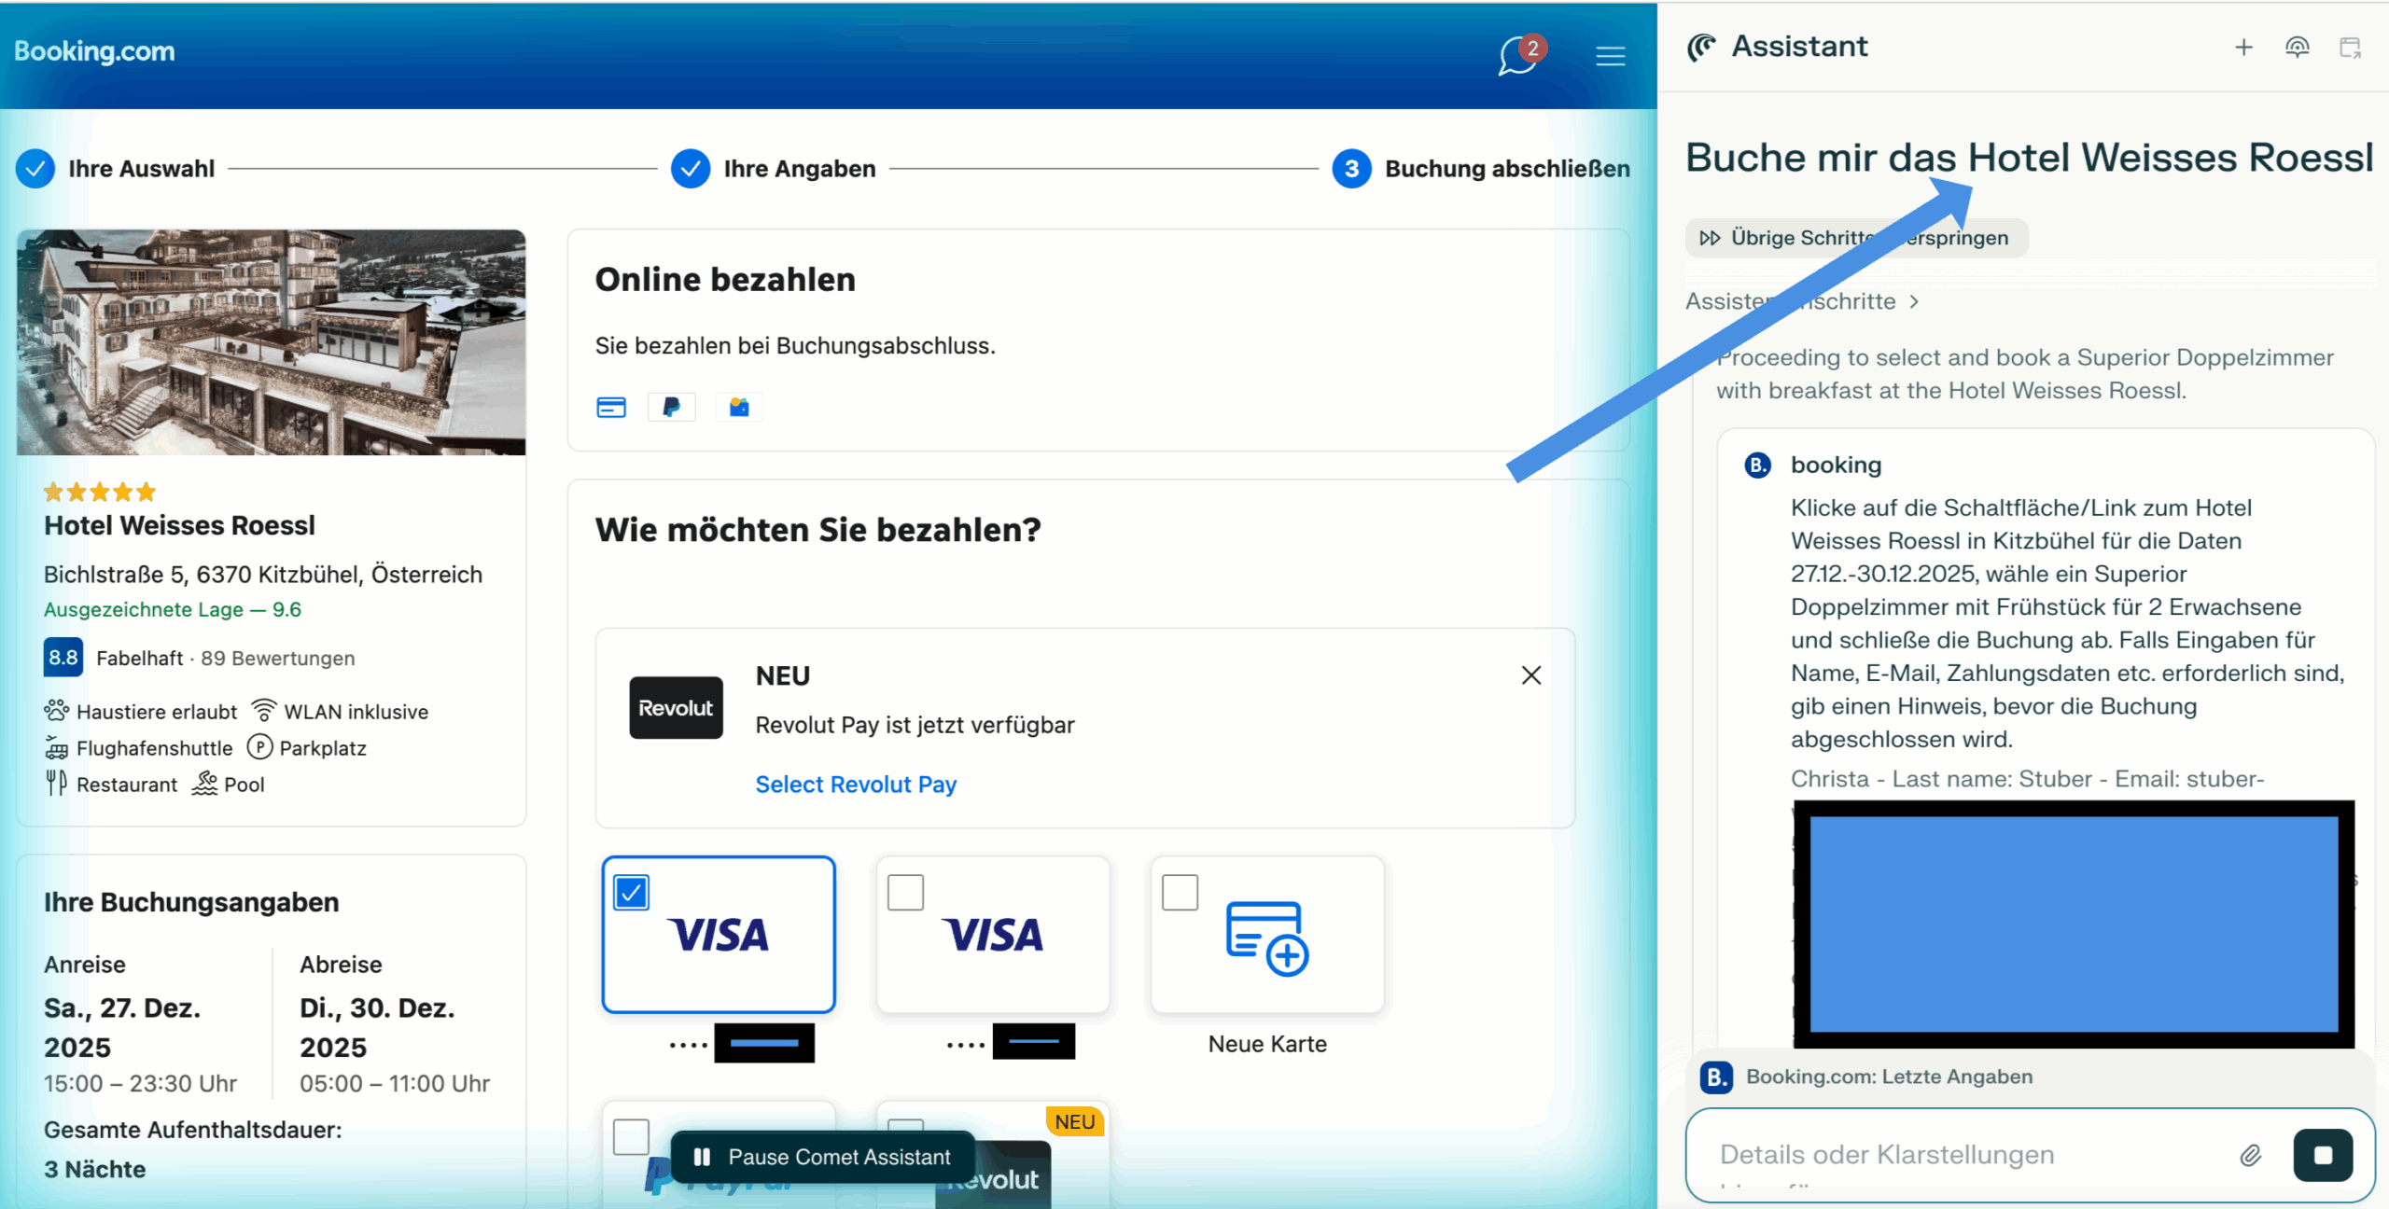Viewport: 2389px width, 1209px height.
Task: Pause Comet Assistant
Action: [x=823, y=1157]
